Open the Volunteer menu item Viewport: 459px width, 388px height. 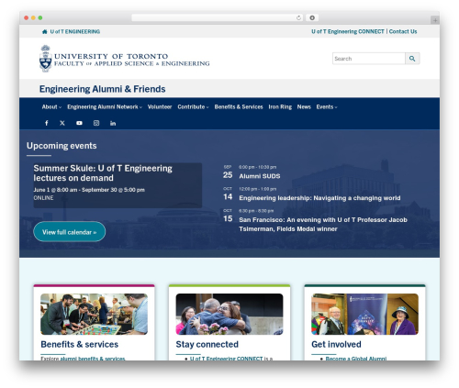(x=160, y=106)
